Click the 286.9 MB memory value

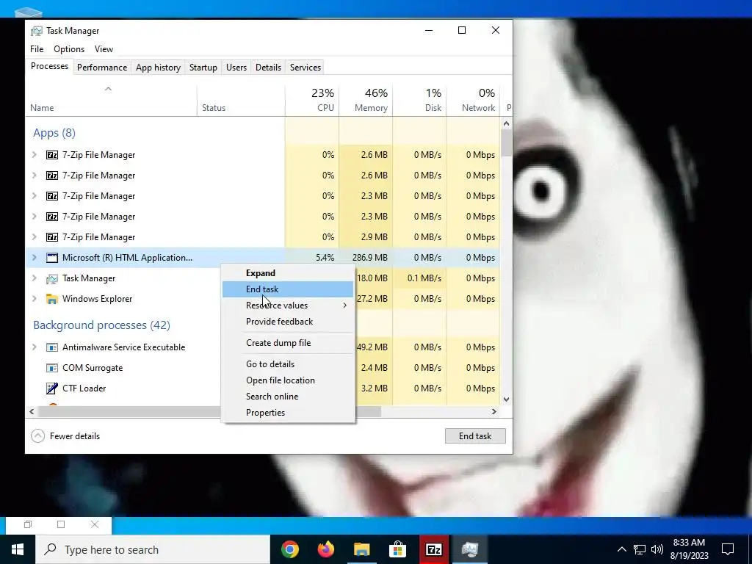point(370,258)
